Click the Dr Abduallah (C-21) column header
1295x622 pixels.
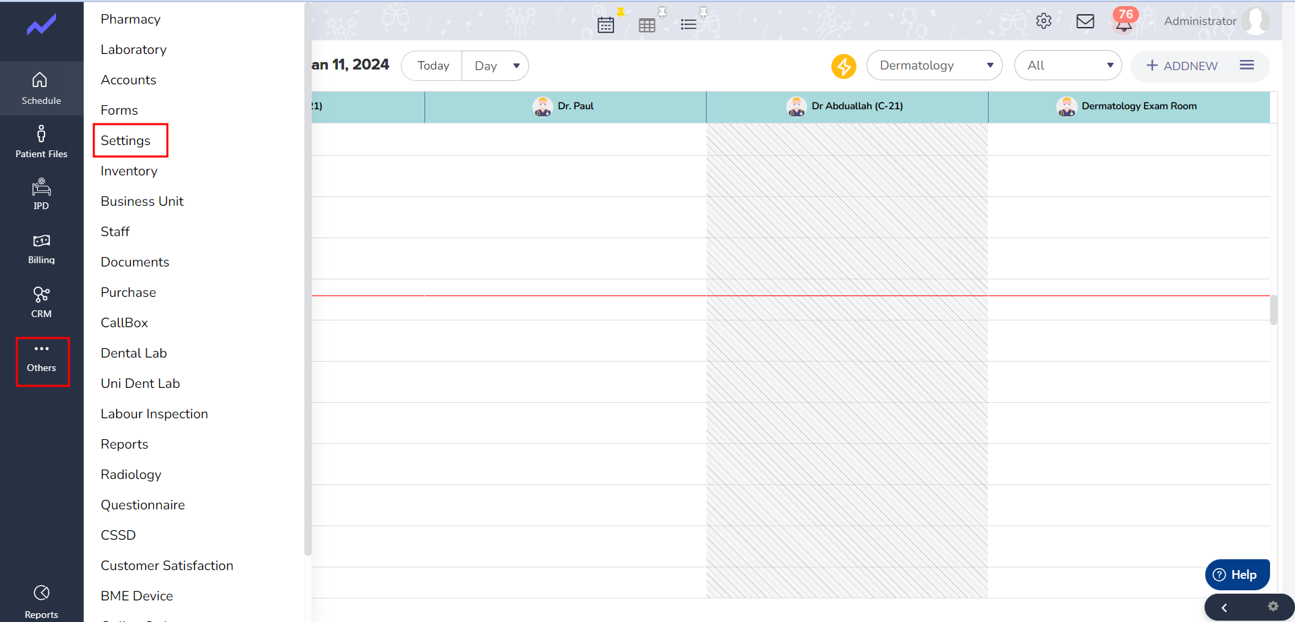(x=847, y=107)
